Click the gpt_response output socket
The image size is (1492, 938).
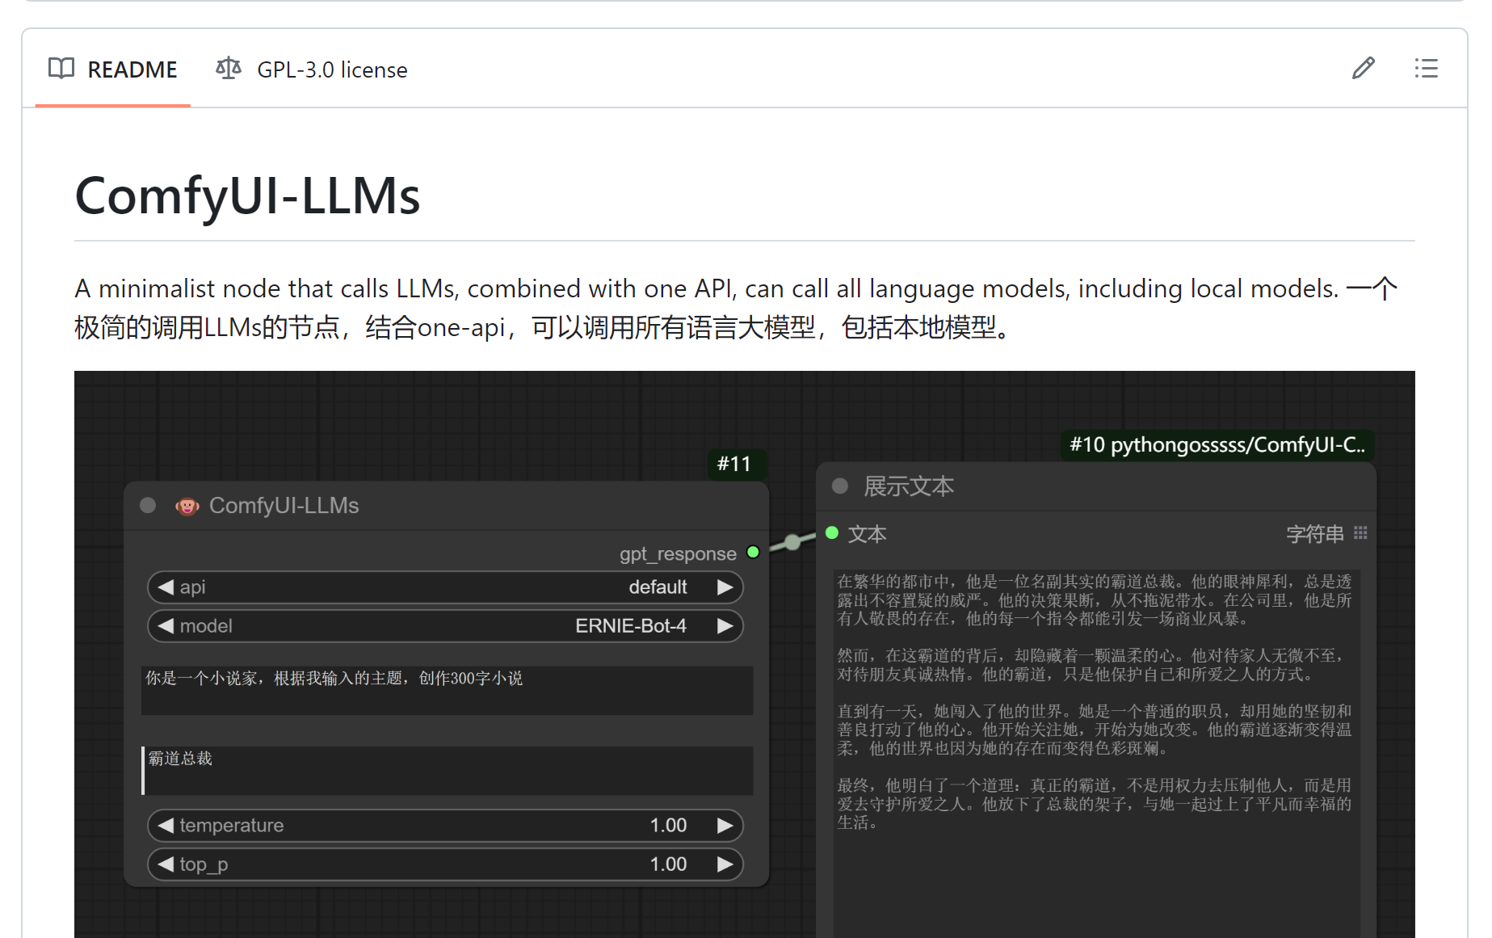(754, 553)
